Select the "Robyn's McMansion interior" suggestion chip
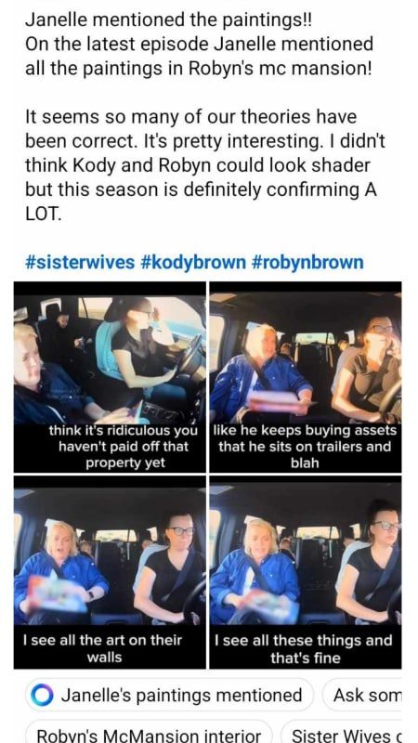The height and width of the screenshot is (743, 418). tap(149, 733)
